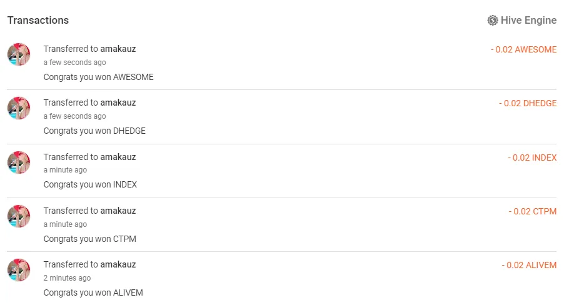564x305 pixels.
Task: Open avatar beside the CTPM transfer
Action: click(x=19, y=216)
